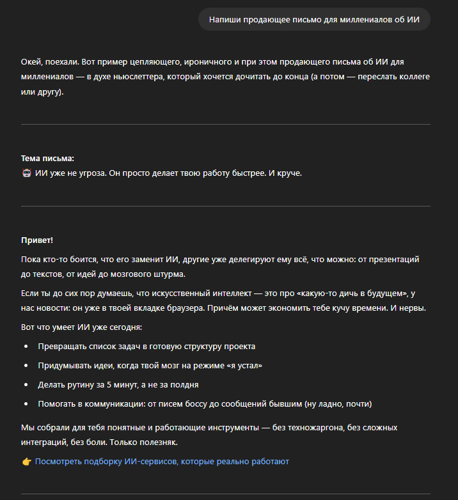Viewport: 458px width, 500px height.
Task: Click the divider line above "Тема письма"
Action: 225,124
